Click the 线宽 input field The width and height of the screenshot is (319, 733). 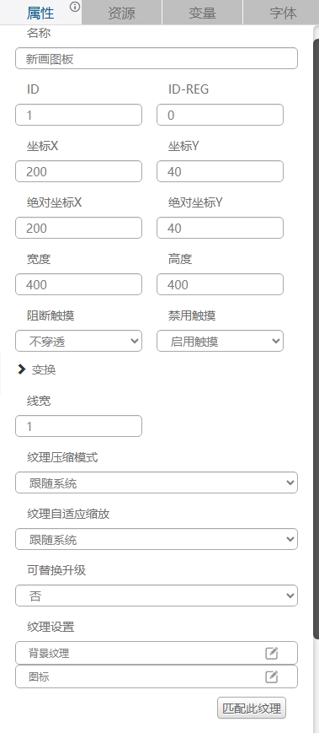(x=78, y=426)
